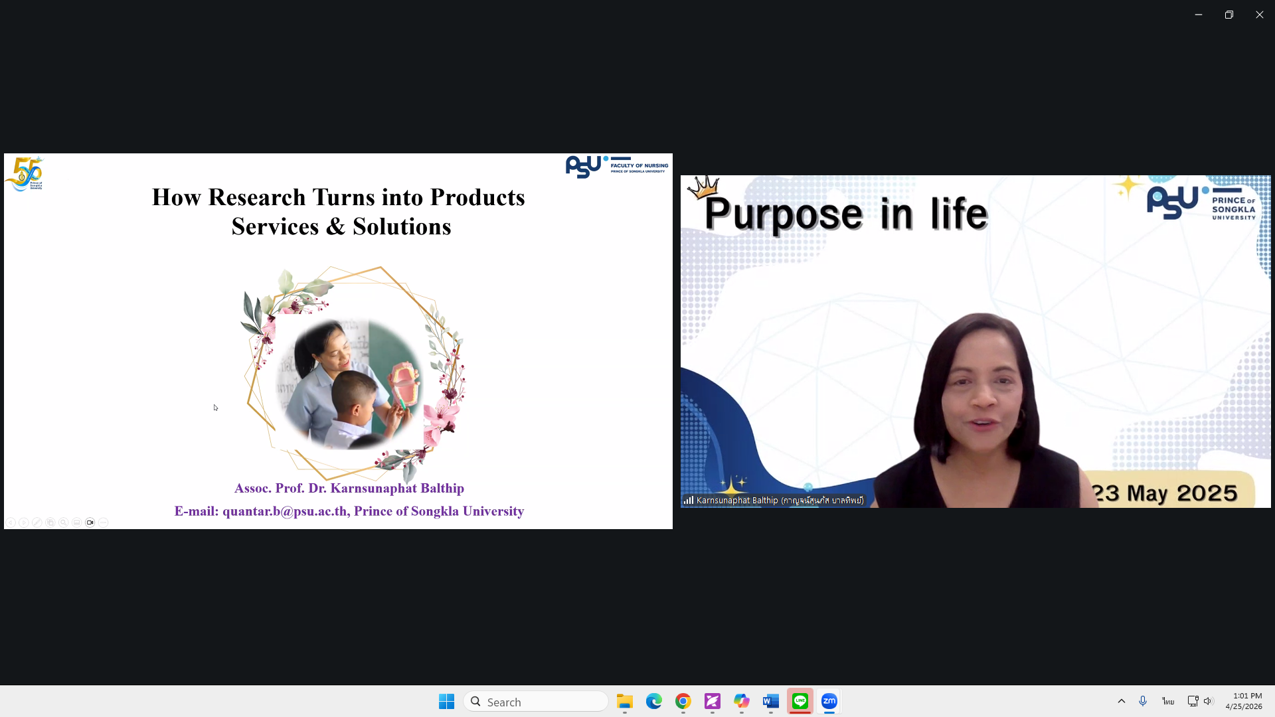Image resolution: width=1275 pixels, height=717 pixels.
Task: Open Thai language input switcher
Action: tap(1168, 701)
